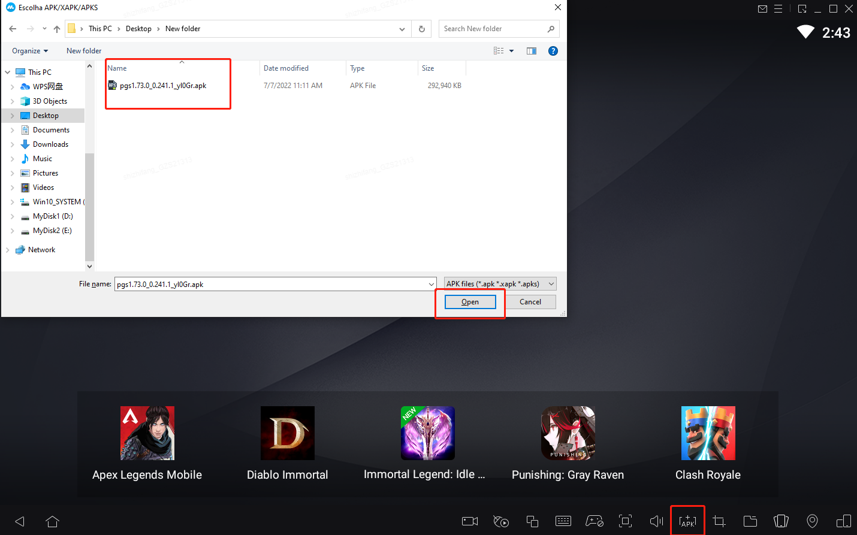
Task: Click the Search New folder field
Action: point(493,29)
